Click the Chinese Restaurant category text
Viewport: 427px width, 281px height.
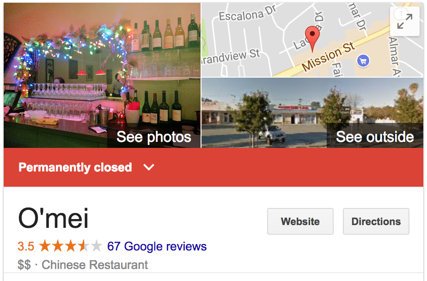click(95, 265)
